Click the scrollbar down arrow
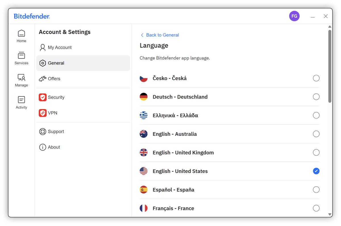This screenshot has height=226, width=341. (x=330, y=214)
